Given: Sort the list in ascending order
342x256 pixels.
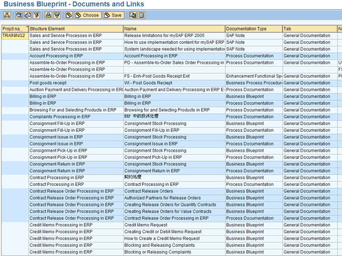Looking at the screenshot, I should point(48,15).
